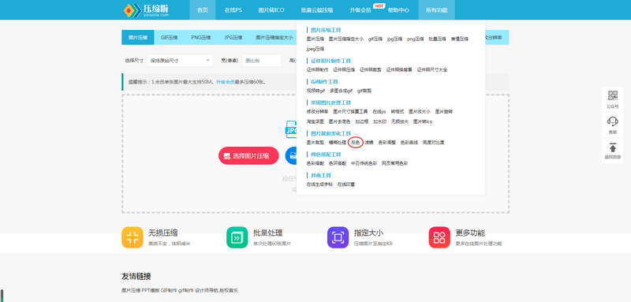
Task: Click the 返回顶部 arrow icon
Action: [x=613, y=147]
